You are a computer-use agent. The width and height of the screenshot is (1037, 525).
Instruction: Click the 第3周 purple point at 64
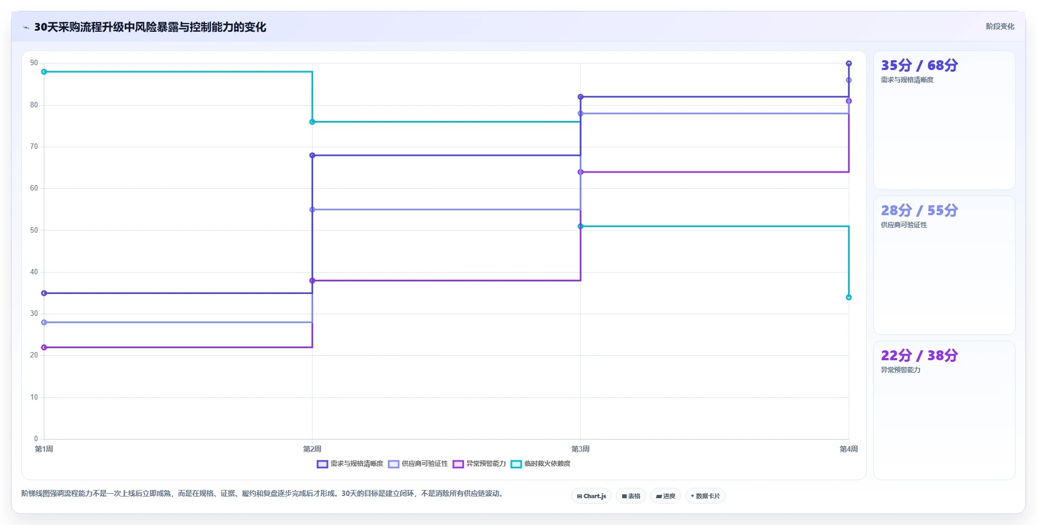[x=580, y=172]
